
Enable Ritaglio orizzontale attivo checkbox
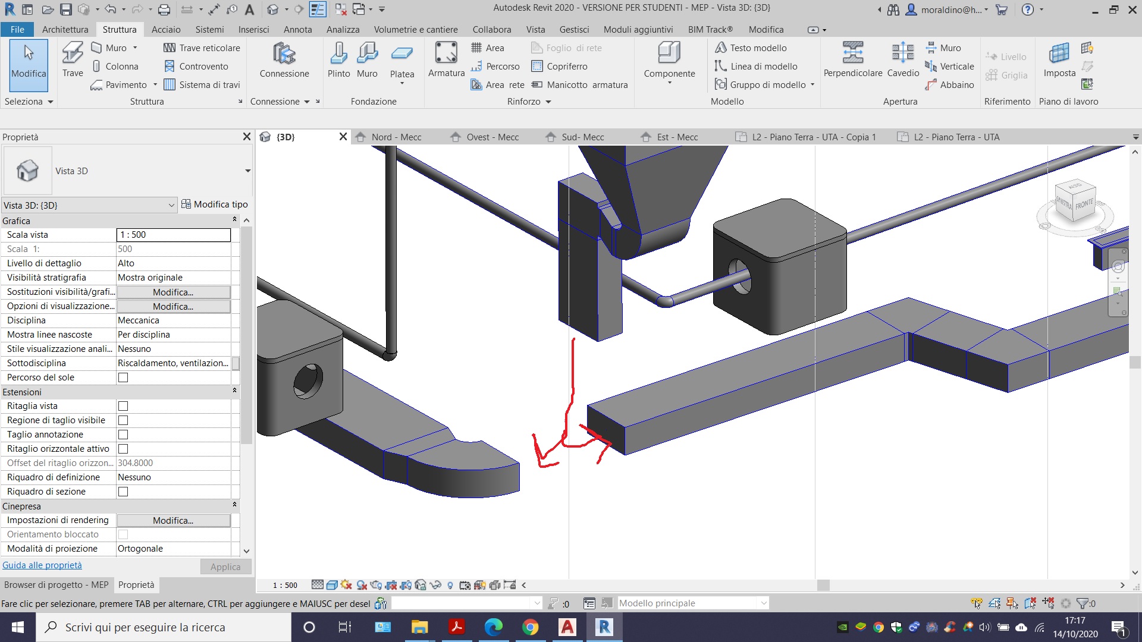123,449
